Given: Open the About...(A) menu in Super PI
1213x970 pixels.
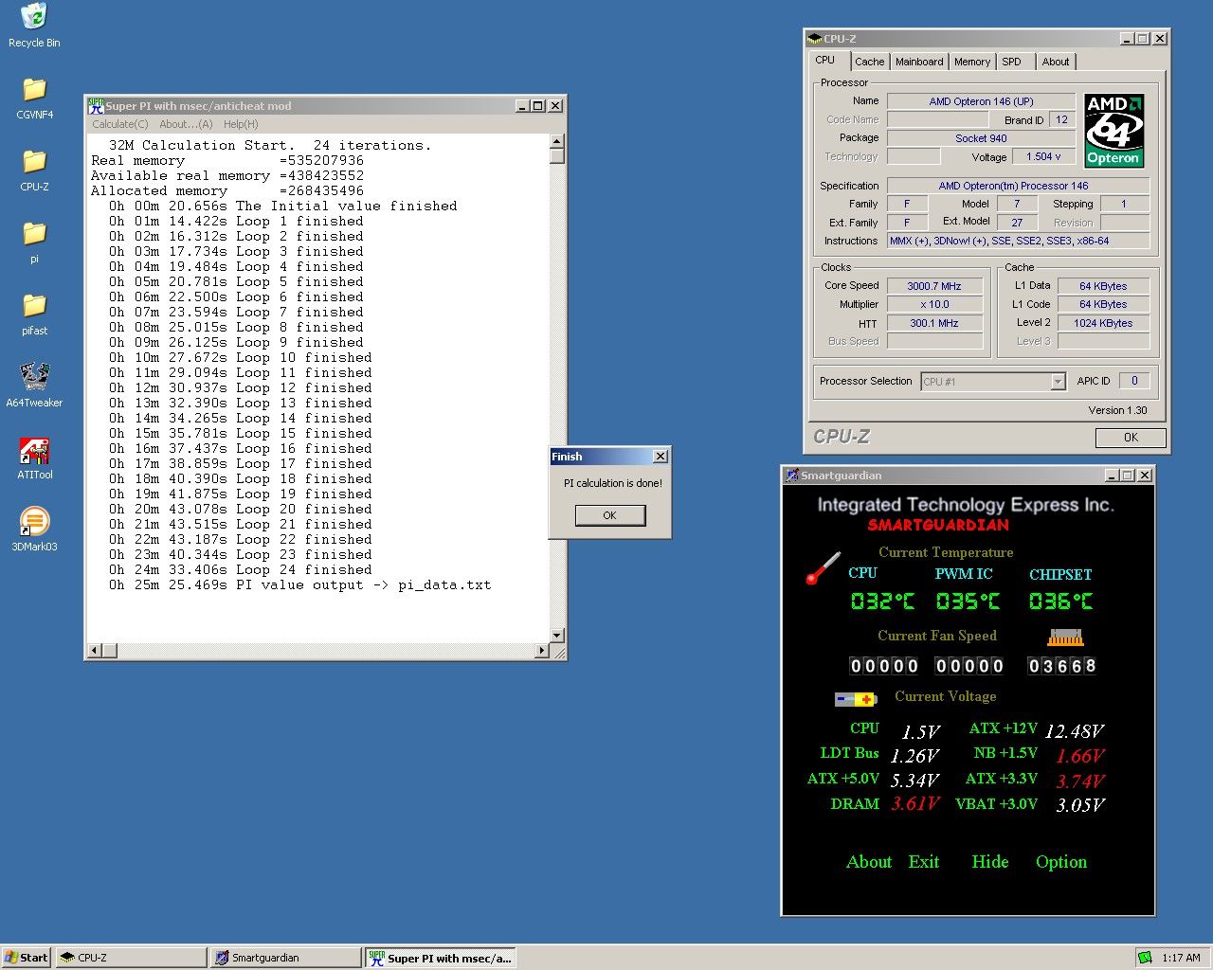Looking at the screenshot, I should pyautogui.click(x=186, y=124).
